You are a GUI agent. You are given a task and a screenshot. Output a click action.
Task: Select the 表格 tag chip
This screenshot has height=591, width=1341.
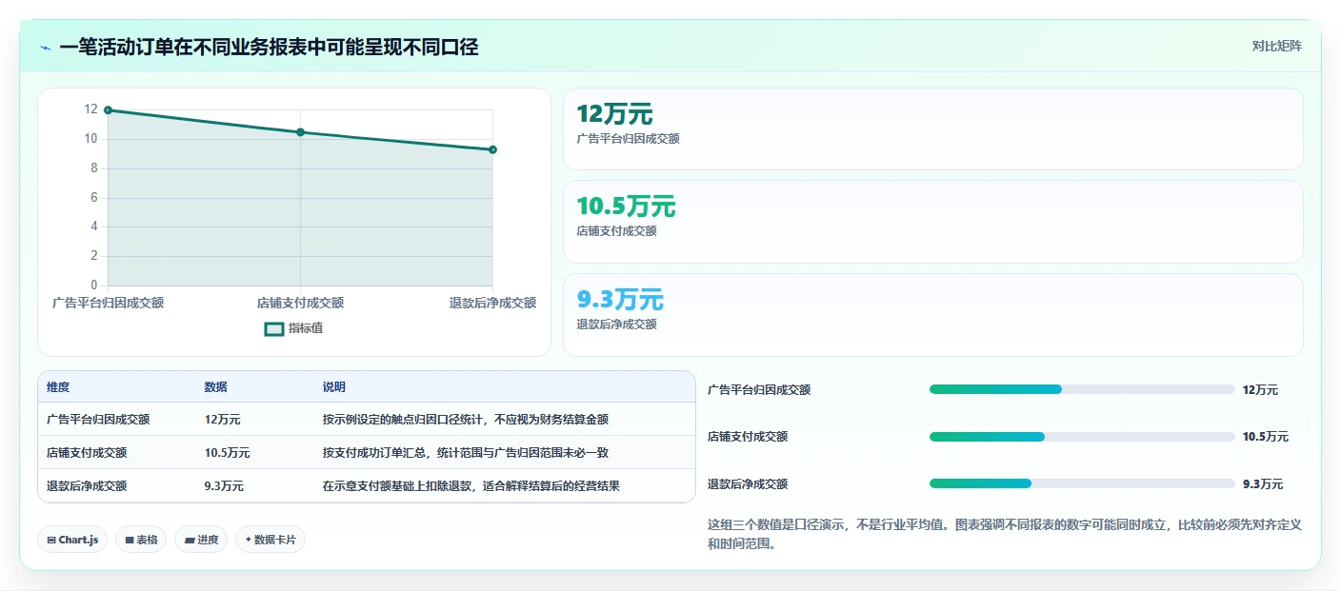pyautogui.click(x=141, y=540)
